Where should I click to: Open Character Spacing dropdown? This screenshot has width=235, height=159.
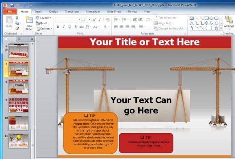(88, 27)
